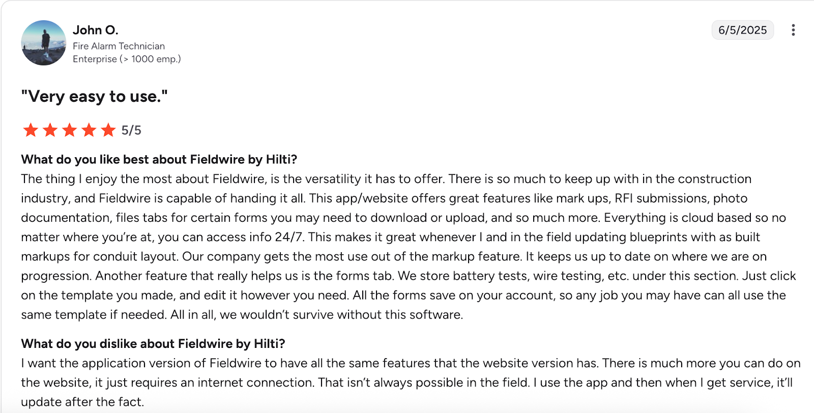Viewport: 814px width, 413px height.
Task: Click John O.'s profile avatar photo
Action: [x=43, y=43]
